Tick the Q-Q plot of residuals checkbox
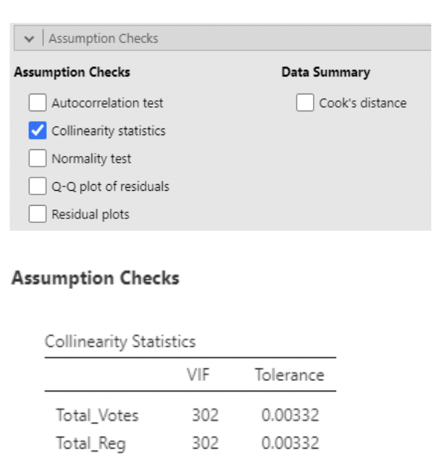The image size is (446, 462). tap(37, 186)
